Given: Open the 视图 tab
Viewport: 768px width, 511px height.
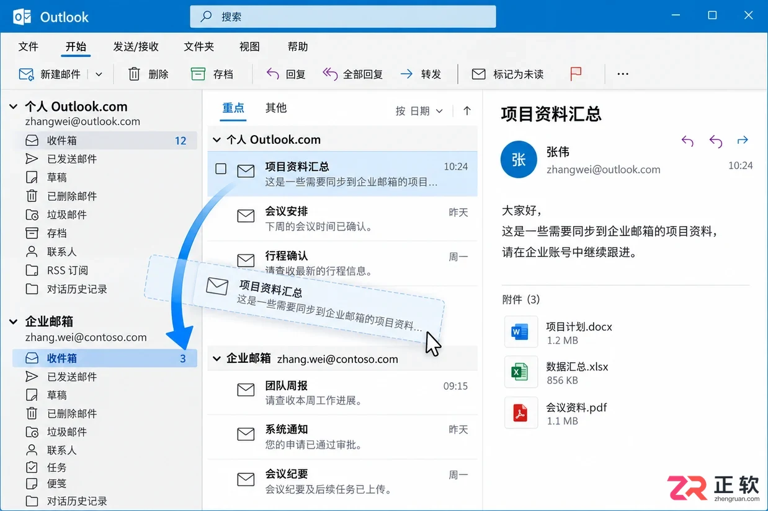Looking at the screenshot, I should [x=249, y=46].
